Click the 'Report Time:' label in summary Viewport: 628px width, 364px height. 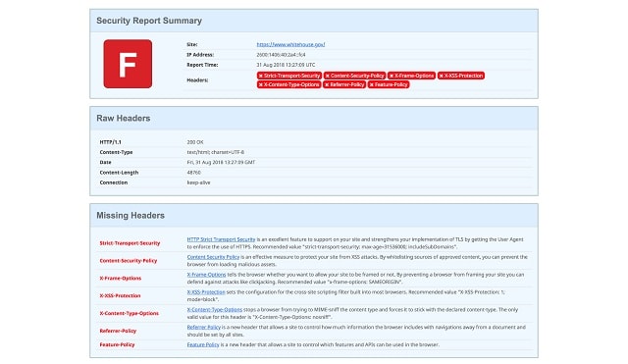tap(202, 65)
